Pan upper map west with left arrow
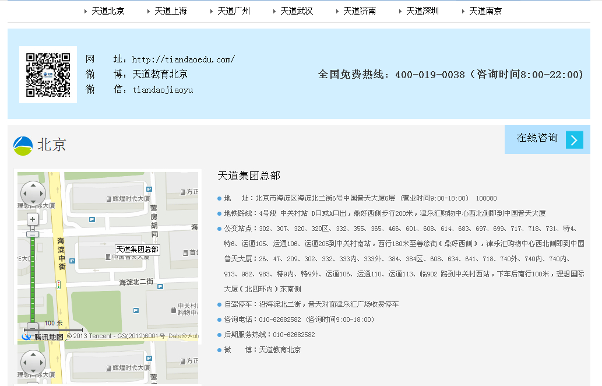The height and width of the screenshot is (386, 602). [x=25, y=194]
